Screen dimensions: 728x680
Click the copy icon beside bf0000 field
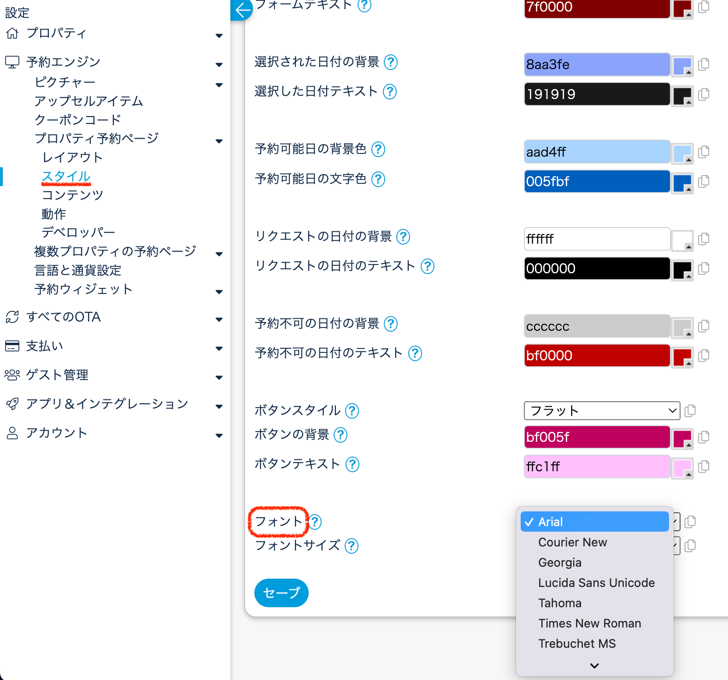pos(704,356)
